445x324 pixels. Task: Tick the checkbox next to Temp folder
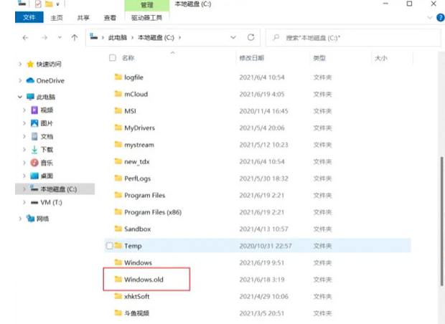click(109, 246)
